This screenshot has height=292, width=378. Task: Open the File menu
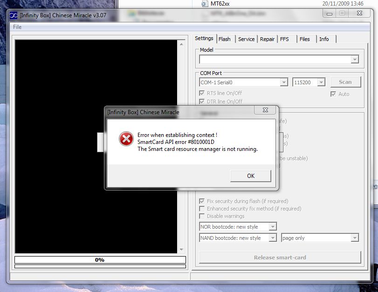pyautogui.click(x=17, y=27)
